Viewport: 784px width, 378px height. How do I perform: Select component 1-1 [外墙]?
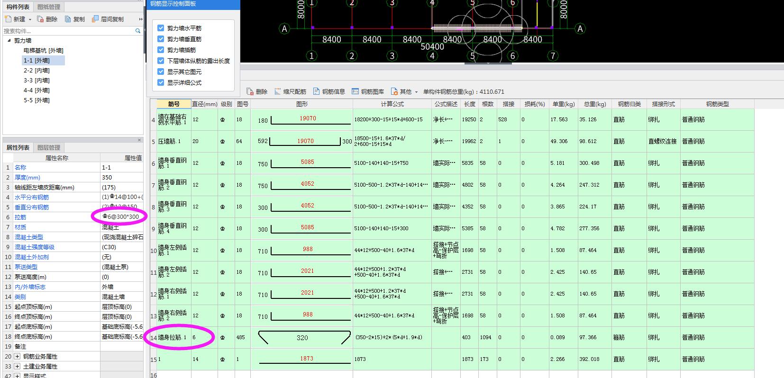[43, 61]
